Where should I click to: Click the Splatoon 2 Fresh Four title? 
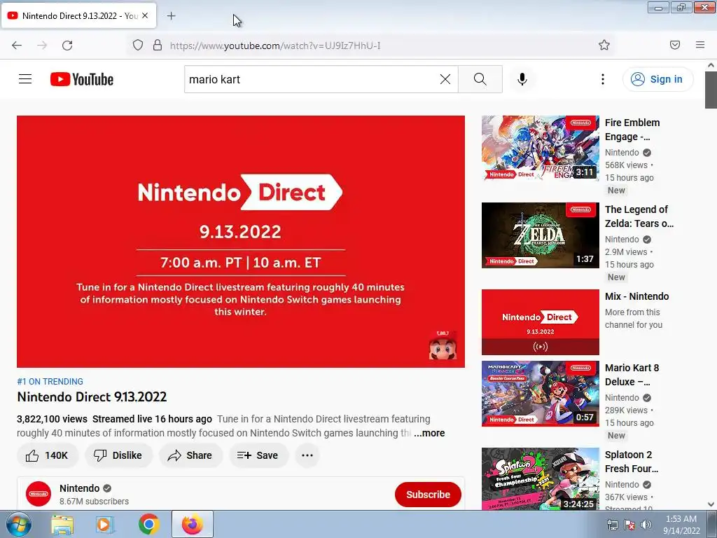[632, 462]
